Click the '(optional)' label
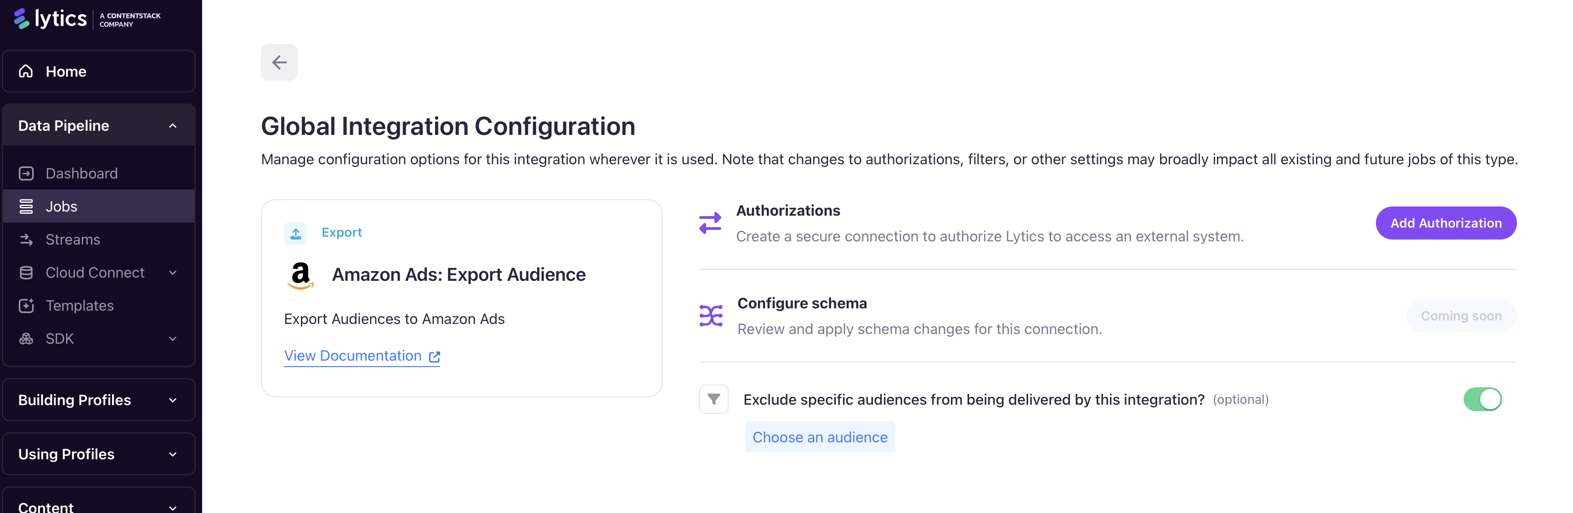1573x513 pixels. click(1240, 400)
